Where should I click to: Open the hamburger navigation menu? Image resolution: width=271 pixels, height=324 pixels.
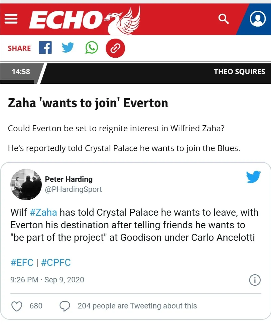tap(11, 19)
